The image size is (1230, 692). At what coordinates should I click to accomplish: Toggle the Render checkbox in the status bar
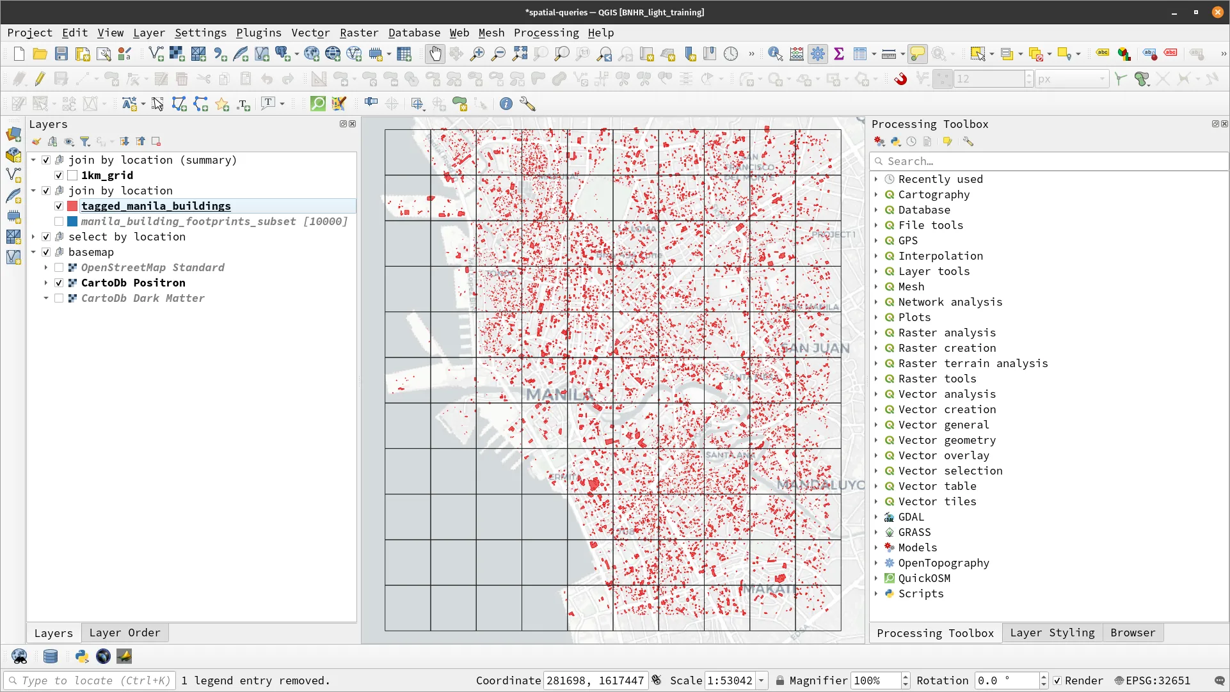tap(1058, 680)
